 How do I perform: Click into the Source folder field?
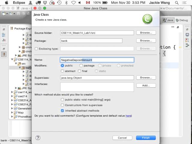[97, 33]
